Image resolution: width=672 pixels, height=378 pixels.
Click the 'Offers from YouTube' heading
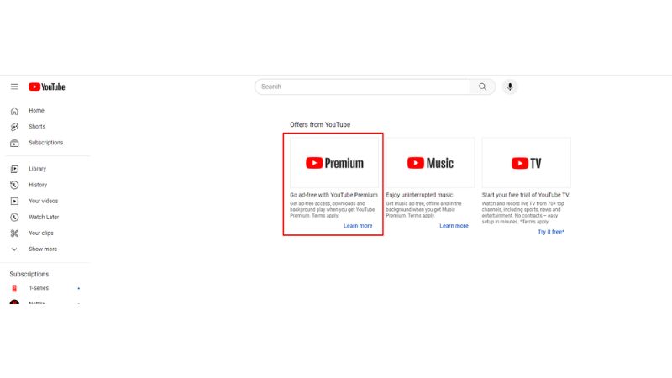pyautogui.click(x=320, y=124)
